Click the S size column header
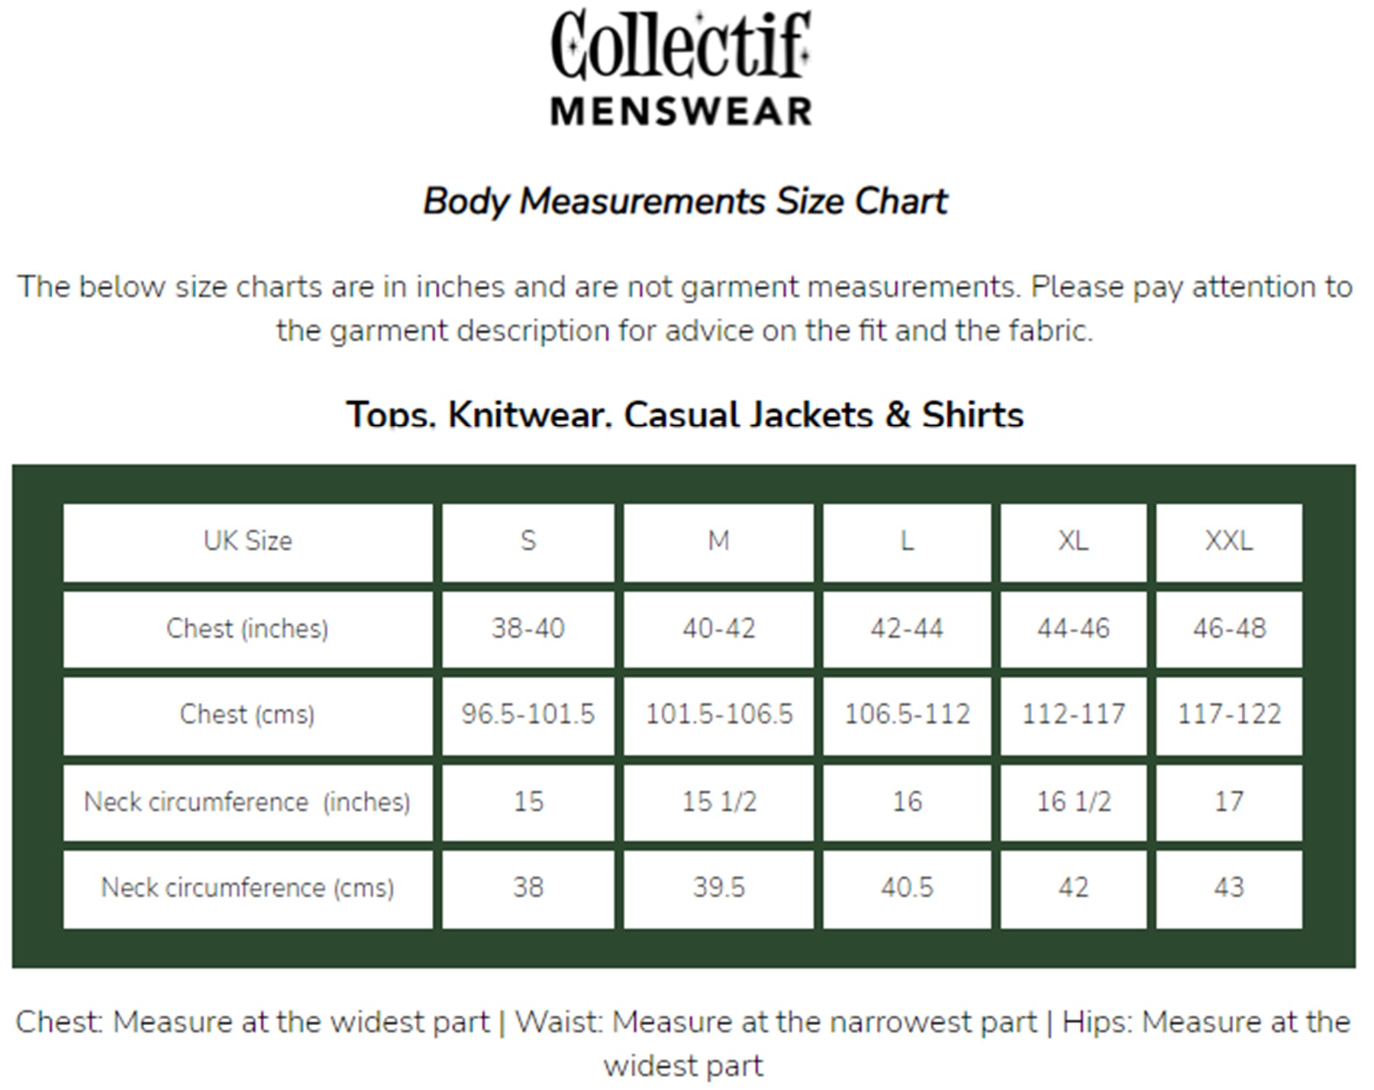This screenshot has height=1090, width=1374. pyautogui.click(x=528, y=542)
